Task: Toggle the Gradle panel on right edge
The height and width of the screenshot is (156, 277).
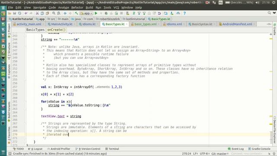Action: point(275,29)
